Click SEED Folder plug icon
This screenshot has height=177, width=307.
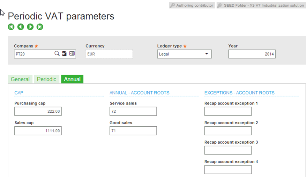click(x=220, y=6)
